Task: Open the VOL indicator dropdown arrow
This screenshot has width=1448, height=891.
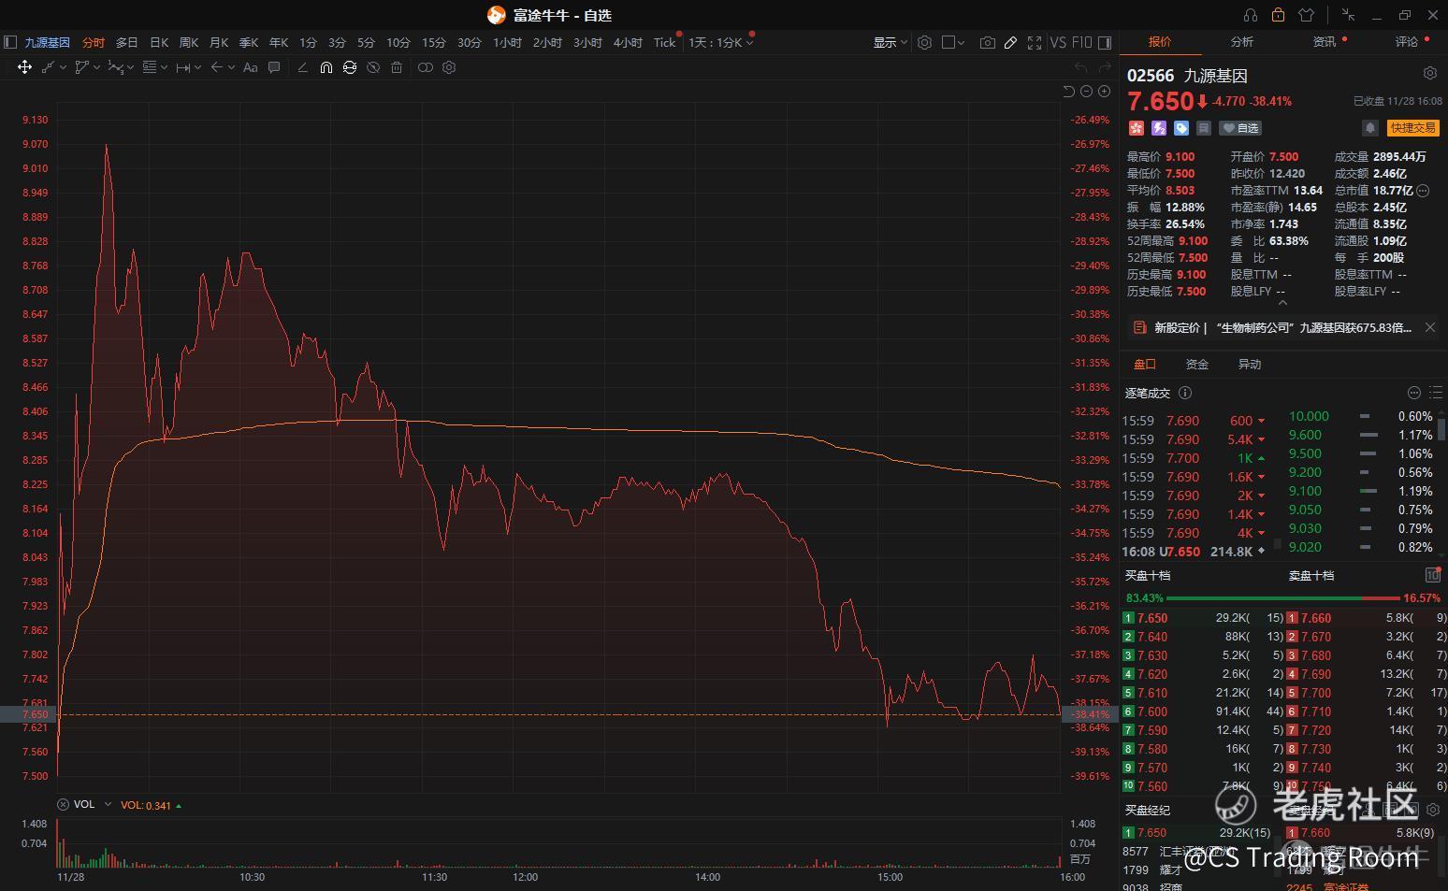Action: click(108, 804)
